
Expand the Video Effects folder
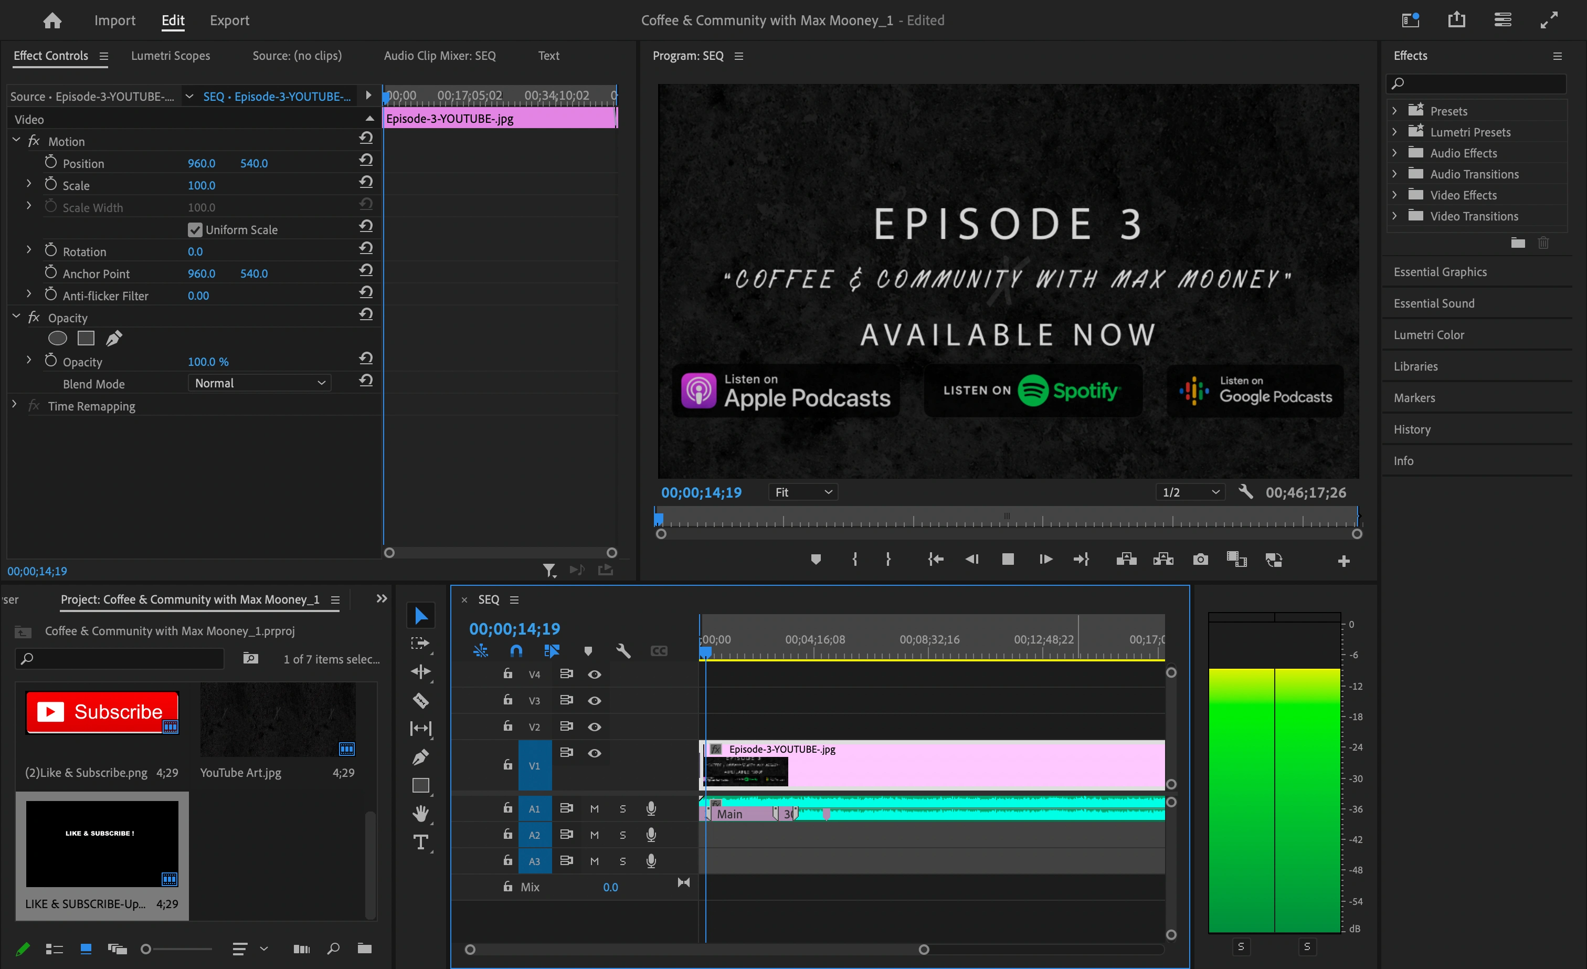coord(1394,195)
